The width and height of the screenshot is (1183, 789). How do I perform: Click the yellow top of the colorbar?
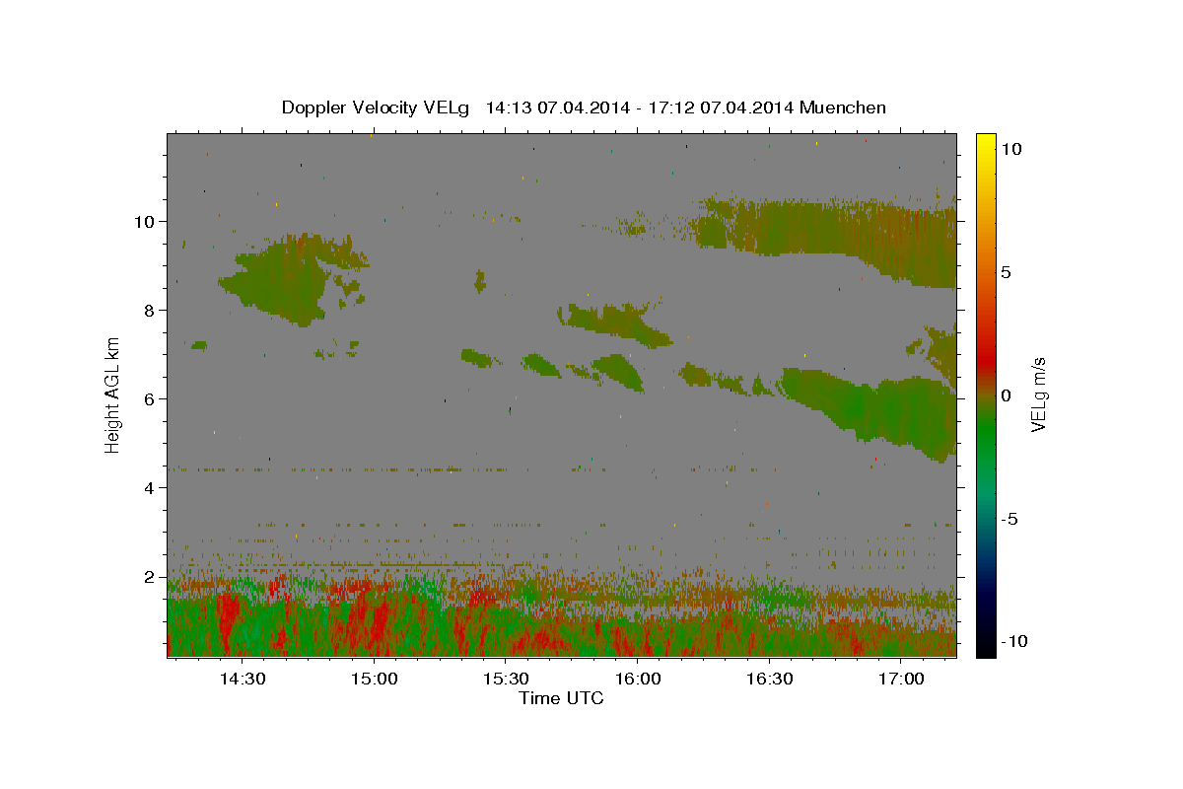(985, 143)
